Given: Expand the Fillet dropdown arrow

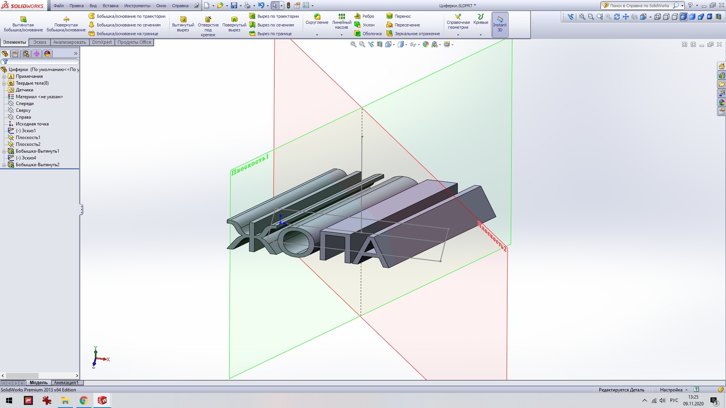Looking at the screenshot, I should pos(317,35).
